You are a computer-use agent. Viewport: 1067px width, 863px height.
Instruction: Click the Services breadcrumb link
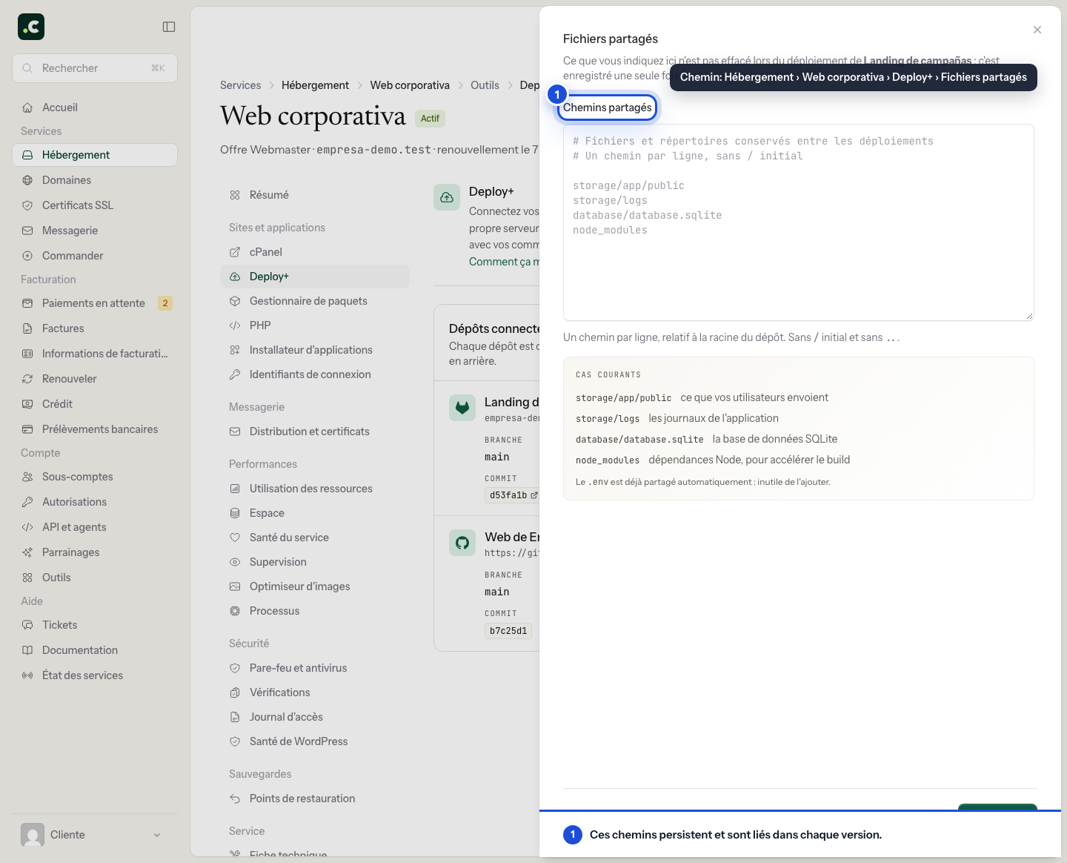(241, 85)
